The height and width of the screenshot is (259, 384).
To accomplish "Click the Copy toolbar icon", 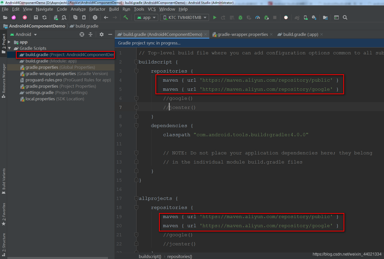I will coord(75,17).
